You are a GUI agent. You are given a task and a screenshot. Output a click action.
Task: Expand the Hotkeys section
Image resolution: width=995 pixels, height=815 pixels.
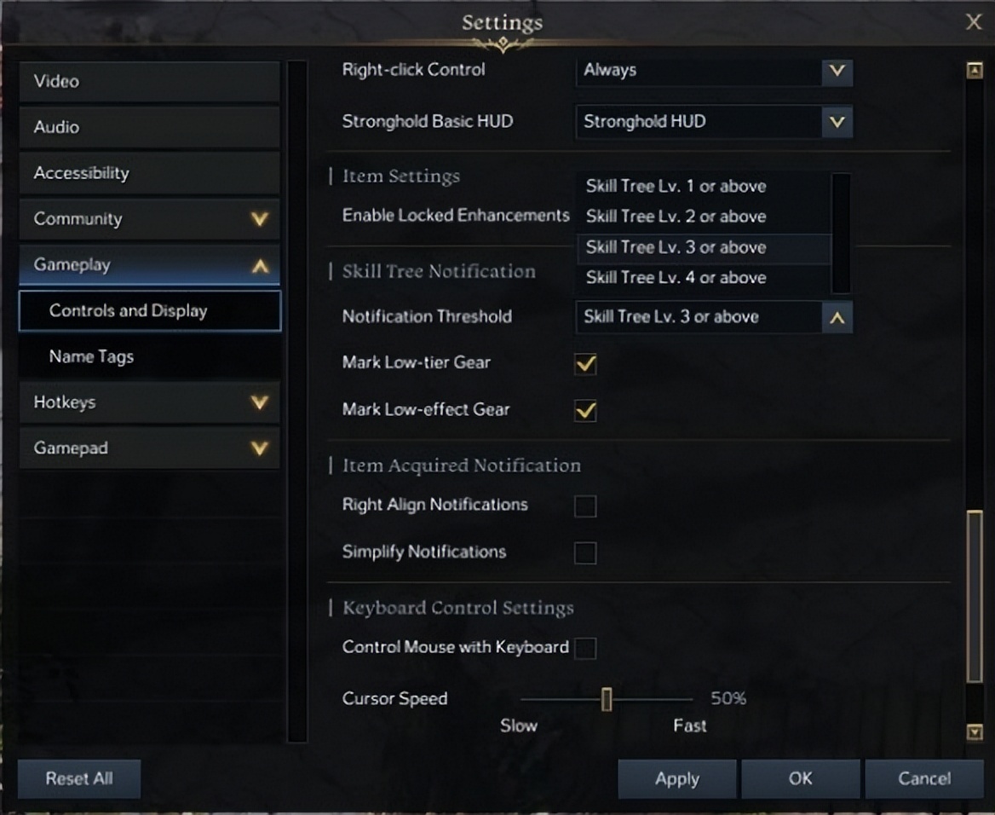click(x=149, y=402)
